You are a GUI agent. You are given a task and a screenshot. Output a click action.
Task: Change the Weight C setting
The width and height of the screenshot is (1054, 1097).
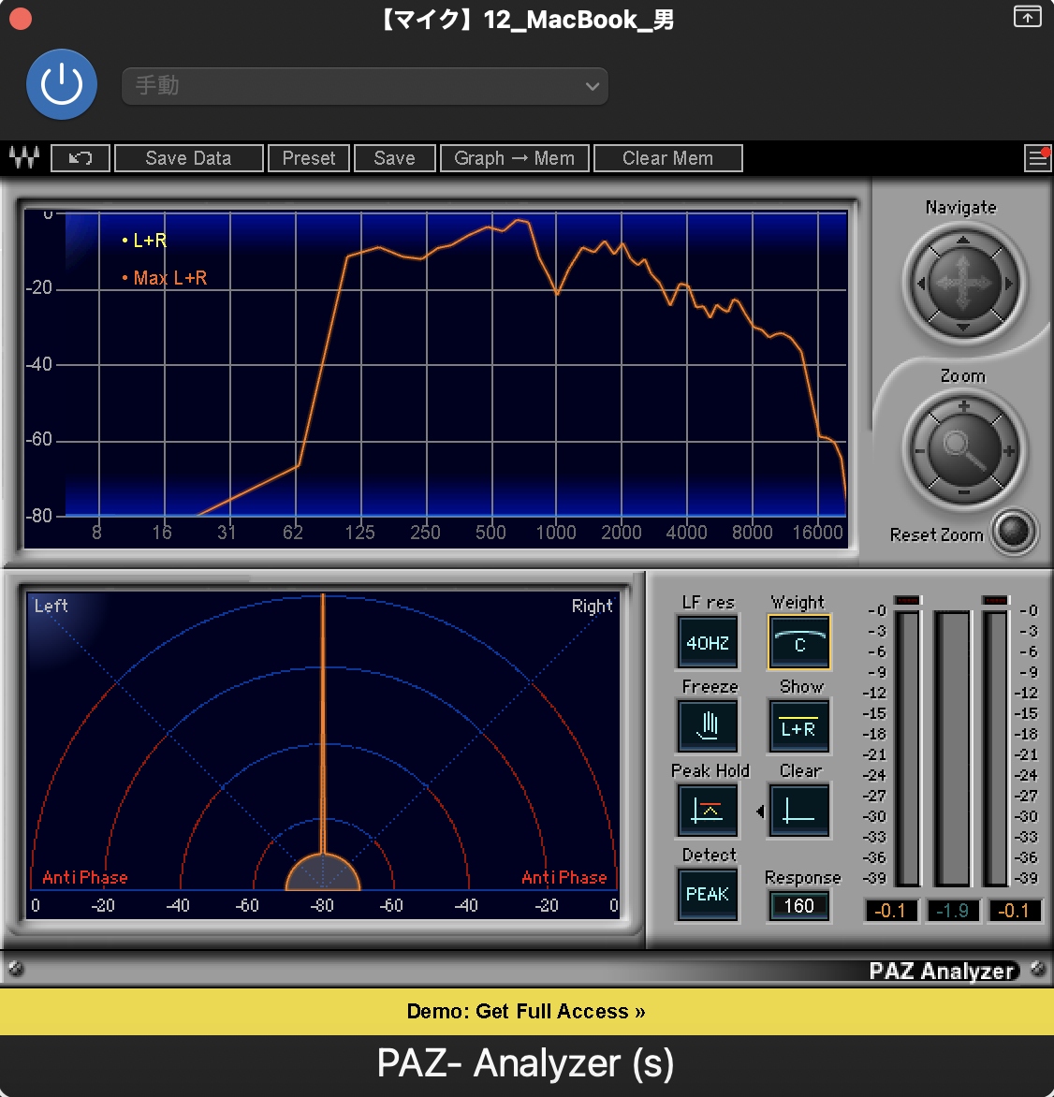[799, 642]
